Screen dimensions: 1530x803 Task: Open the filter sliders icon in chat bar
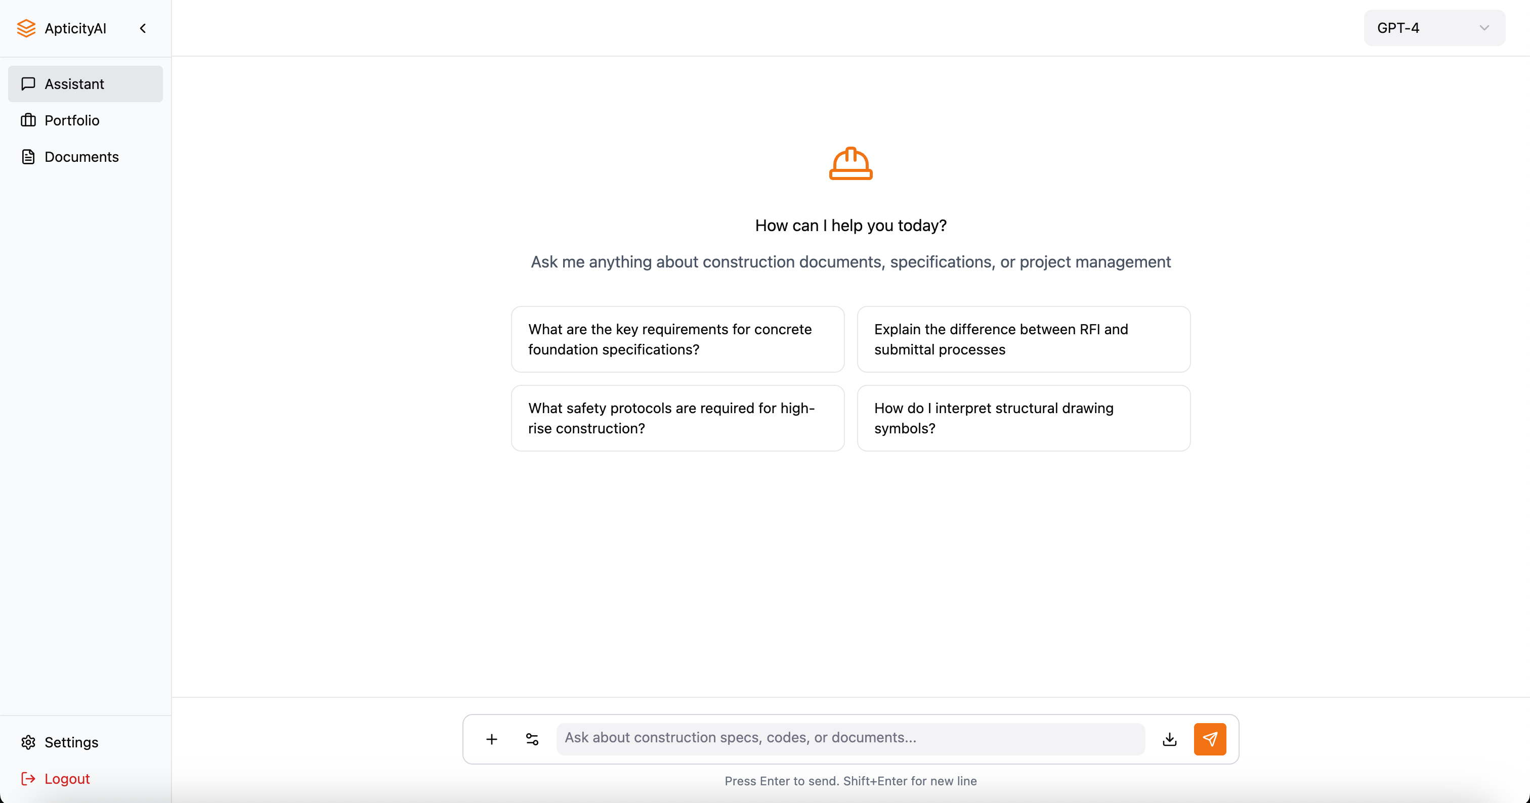(532, 739)
